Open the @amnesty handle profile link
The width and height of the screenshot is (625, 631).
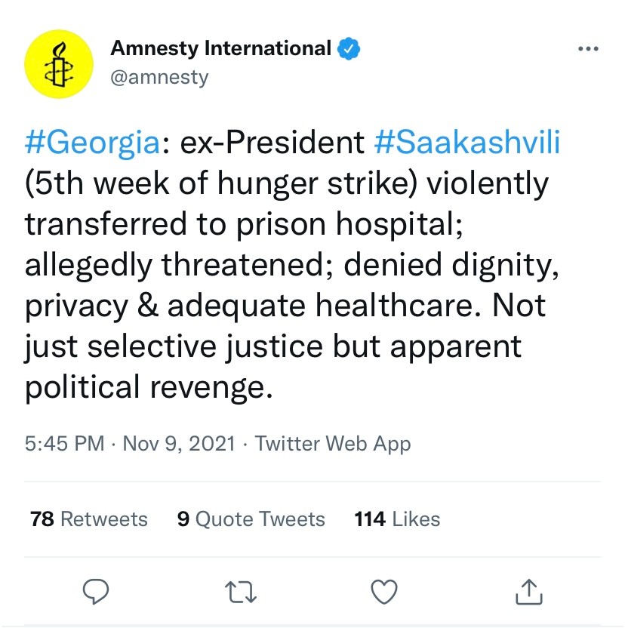pyautogui.click(x=159, y=77)
